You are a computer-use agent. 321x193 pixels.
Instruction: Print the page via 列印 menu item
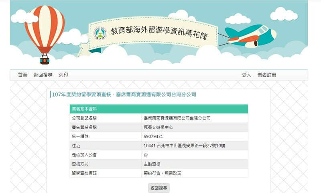(x=63, y=75)
